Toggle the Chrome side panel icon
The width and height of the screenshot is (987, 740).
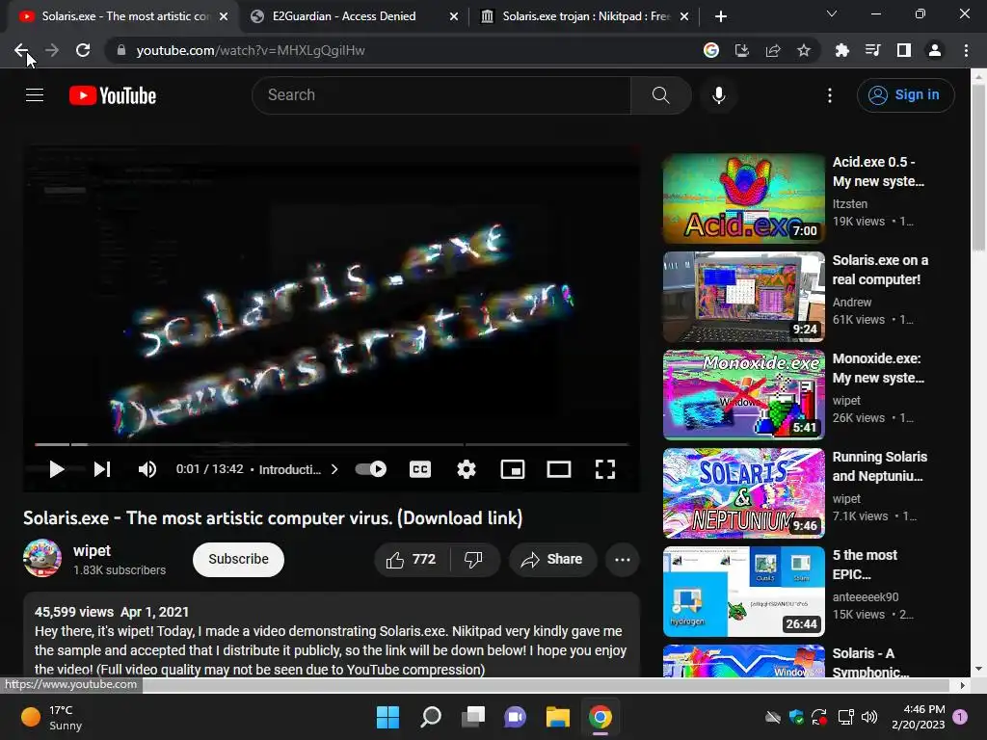click(x=904, y=50)
